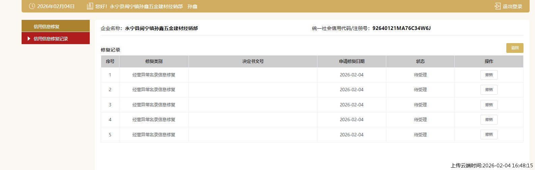This screenshot has width=535, height=170.
Task: Click the logout door icon
Action: [x=497, y=6]
